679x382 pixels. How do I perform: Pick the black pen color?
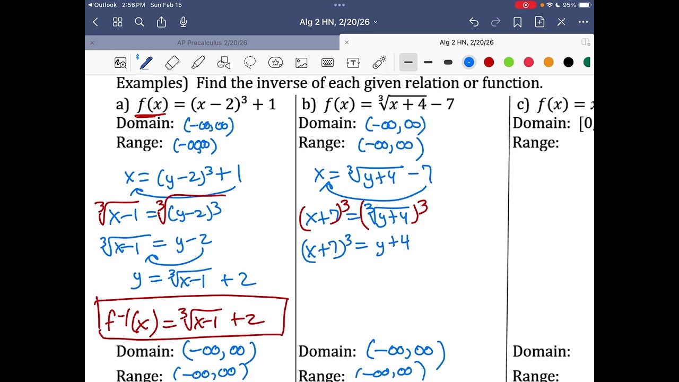[x=568, y=63]
